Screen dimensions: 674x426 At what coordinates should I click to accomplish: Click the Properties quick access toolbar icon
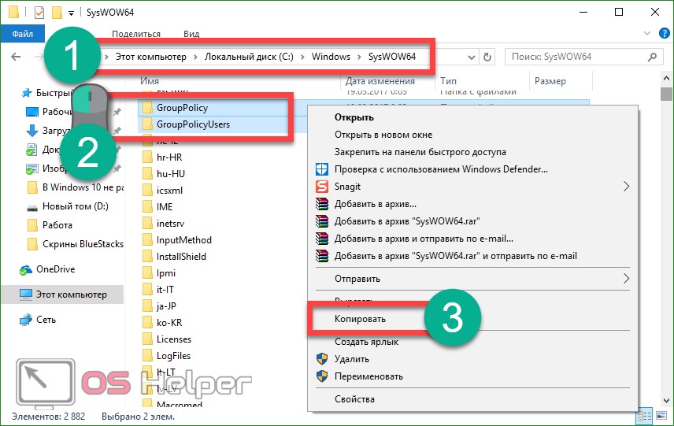(39, 12)
